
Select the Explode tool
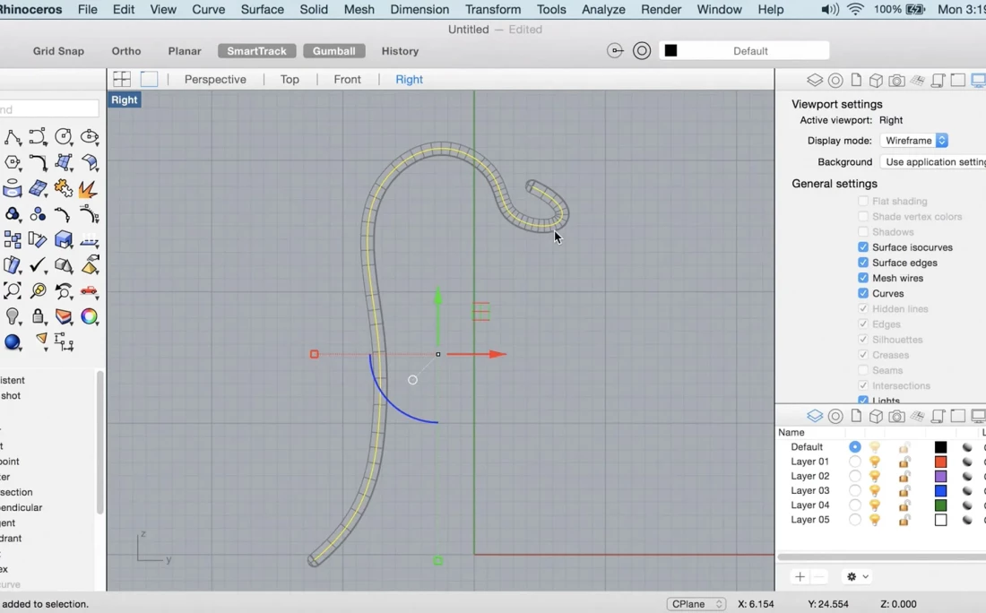pos(90,188)
